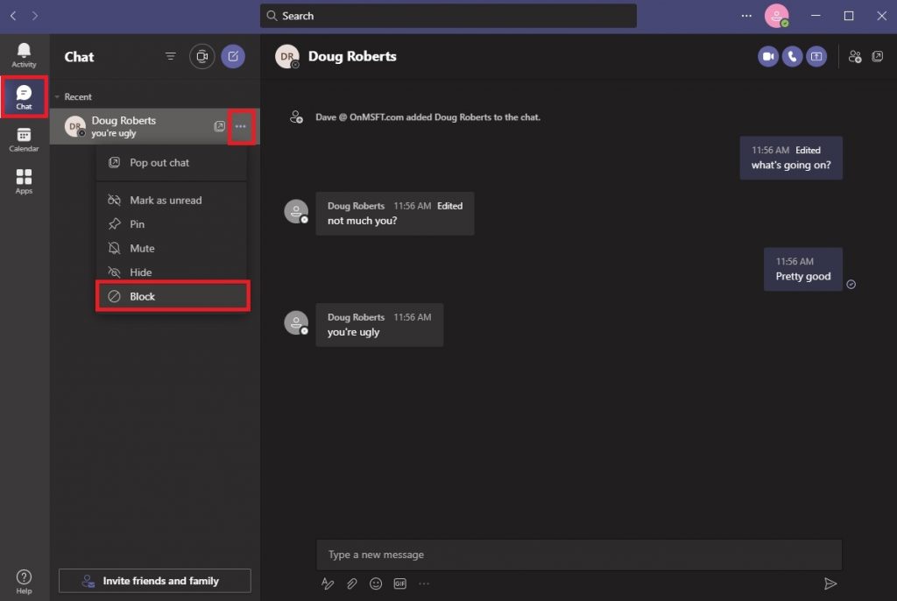Compose a new chat
897x601 pixels.
click(x=233, y=56)
